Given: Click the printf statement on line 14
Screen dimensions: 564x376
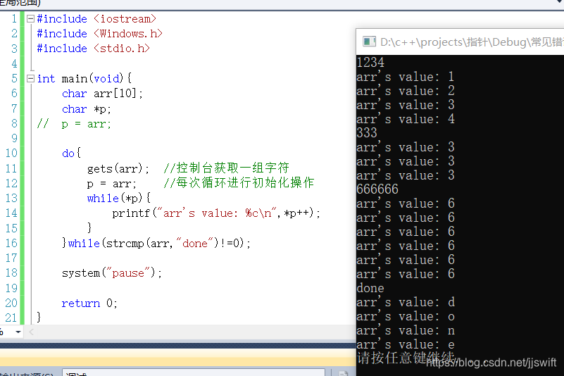Looking at the screenshot, I should click(216, 213).
